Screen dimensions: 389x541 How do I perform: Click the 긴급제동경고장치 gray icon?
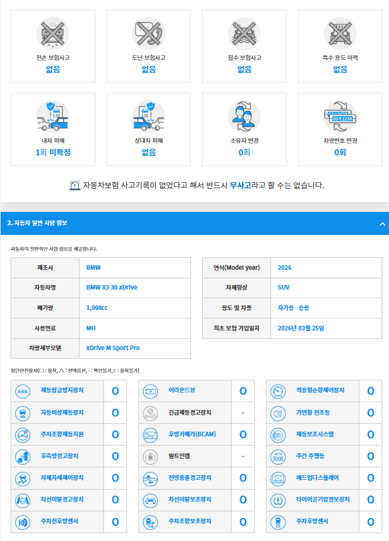click(151, 413)
